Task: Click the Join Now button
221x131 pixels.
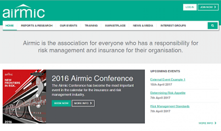Action: click(208, 7)
